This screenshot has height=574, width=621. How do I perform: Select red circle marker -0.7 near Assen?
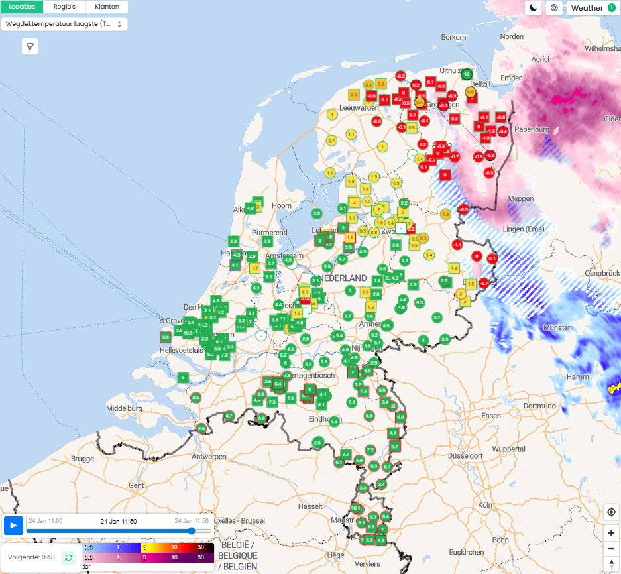coord(455,157)
